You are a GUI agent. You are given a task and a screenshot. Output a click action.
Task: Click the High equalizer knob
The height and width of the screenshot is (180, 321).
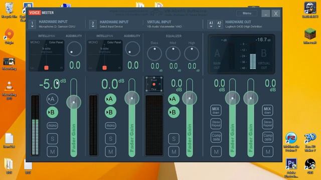[192, 53]
